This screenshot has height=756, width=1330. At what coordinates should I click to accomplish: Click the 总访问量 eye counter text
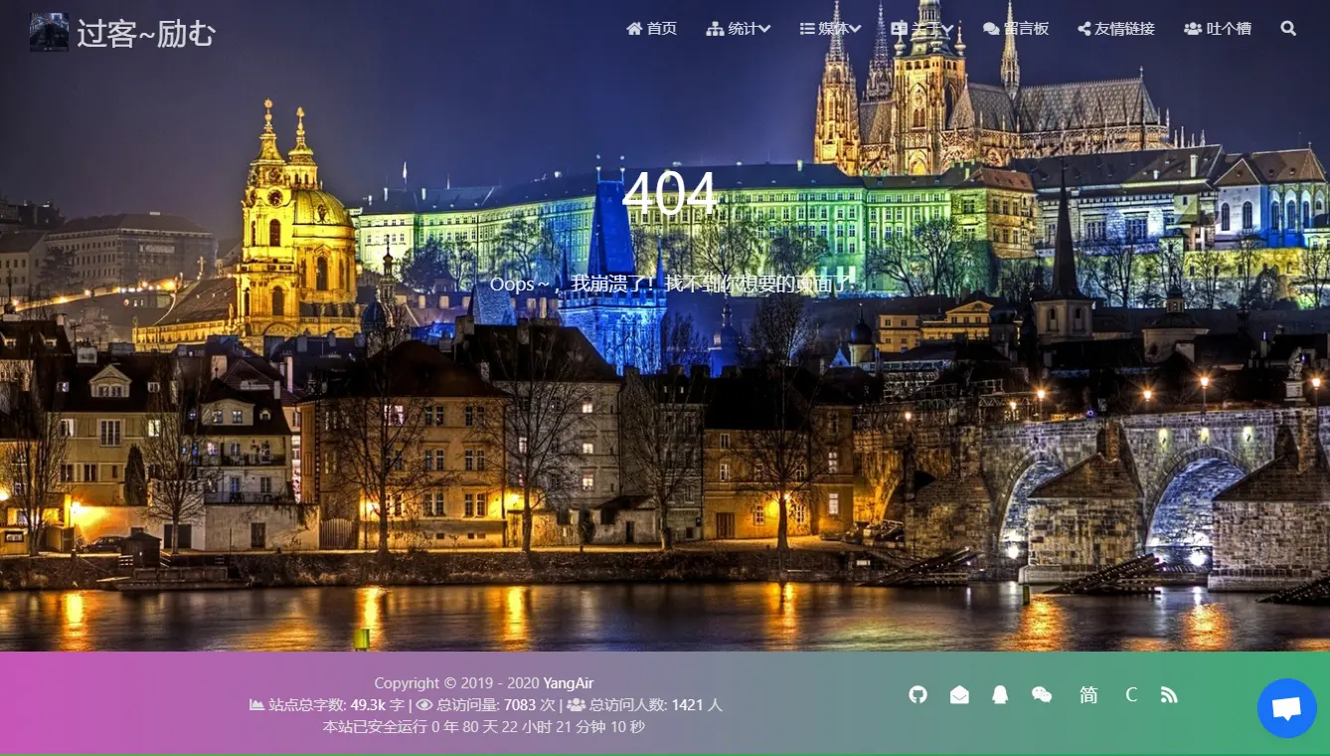point(485,705)
